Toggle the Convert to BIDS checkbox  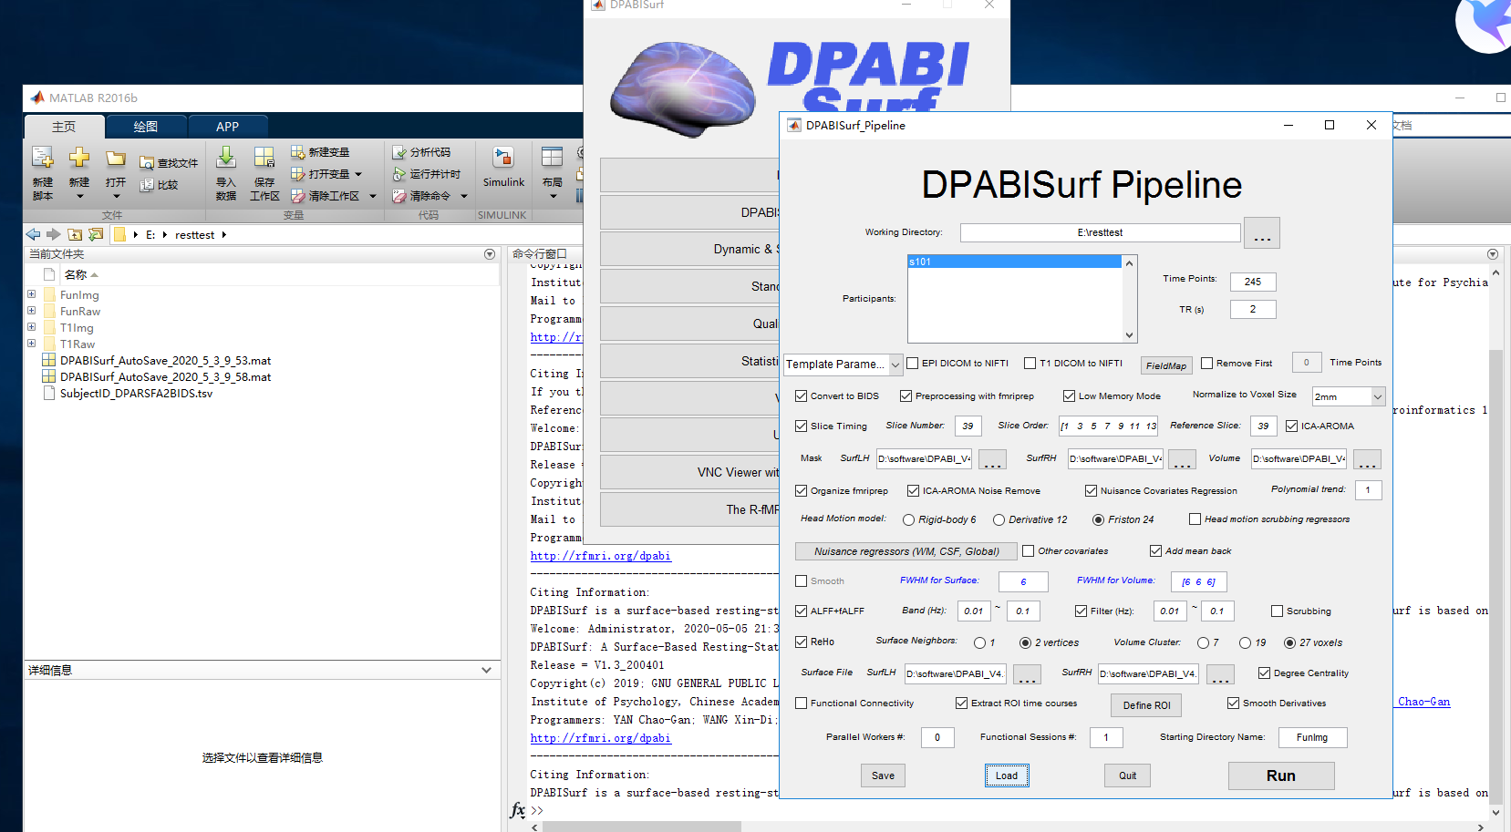coord(801,395)
